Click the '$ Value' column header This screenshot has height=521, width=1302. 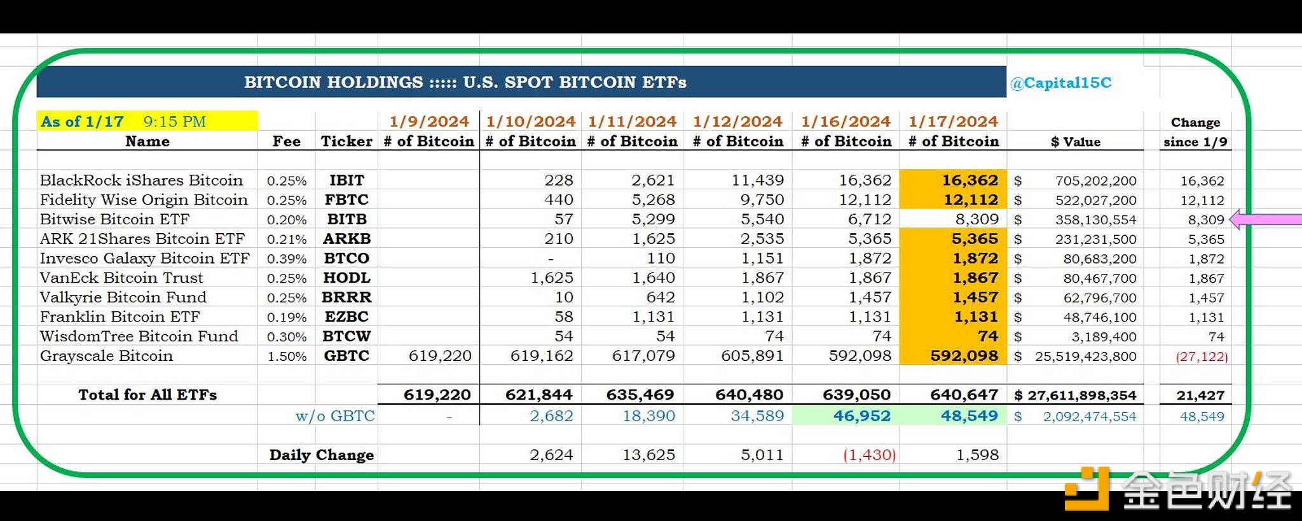tap(1076, 142)
